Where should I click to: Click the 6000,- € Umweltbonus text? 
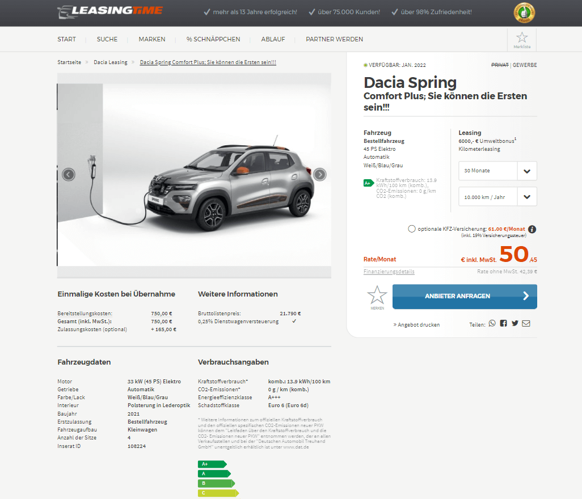[487, 141]
